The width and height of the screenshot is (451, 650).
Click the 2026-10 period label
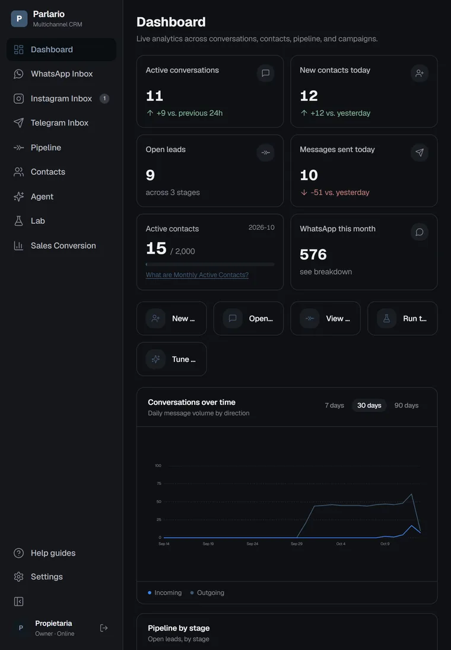(x=261, y=228)
